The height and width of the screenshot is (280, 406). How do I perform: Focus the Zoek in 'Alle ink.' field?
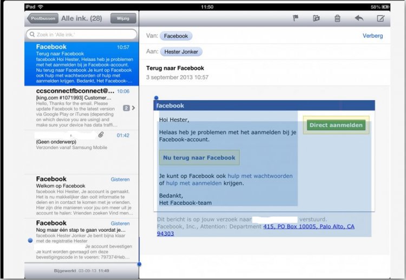pyautogui.click(x=81, y=35)
